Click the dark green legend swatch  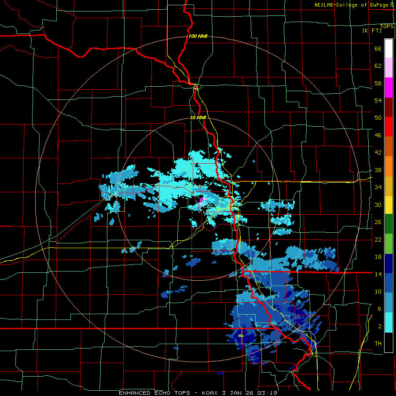[389, 224]
